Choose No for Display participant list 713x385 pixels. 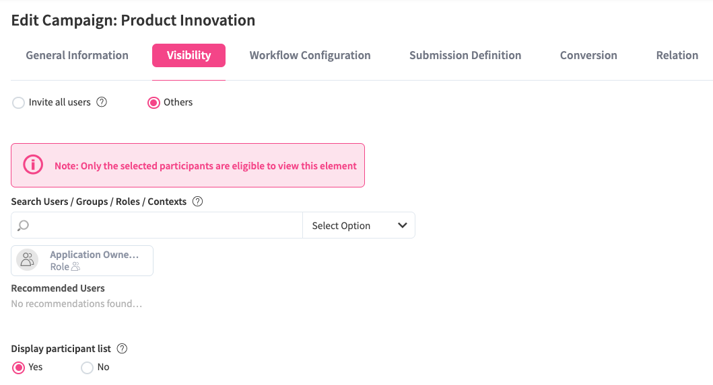[87, 368]
